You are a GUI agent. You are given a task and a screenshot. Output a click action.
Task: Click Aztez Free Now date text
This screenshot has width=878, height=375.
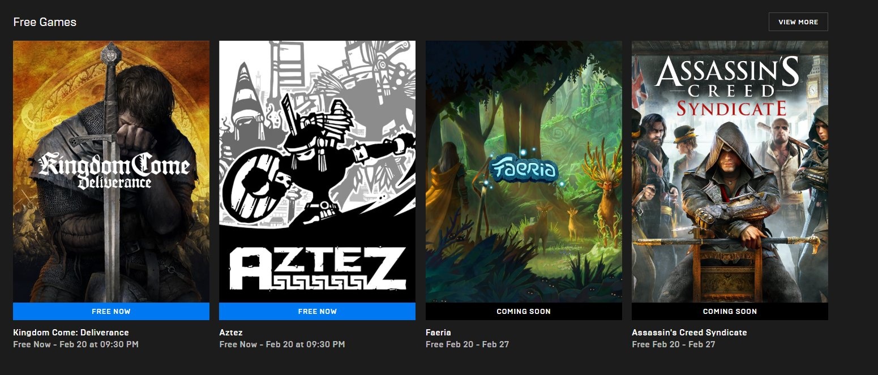[x=282, y=344]
